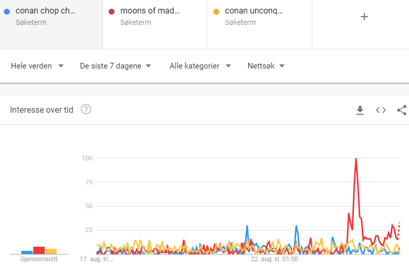Screen dimensions: 409x268
Task: Click the red dot beside moons of madness
Action: (x=112, y=11)
